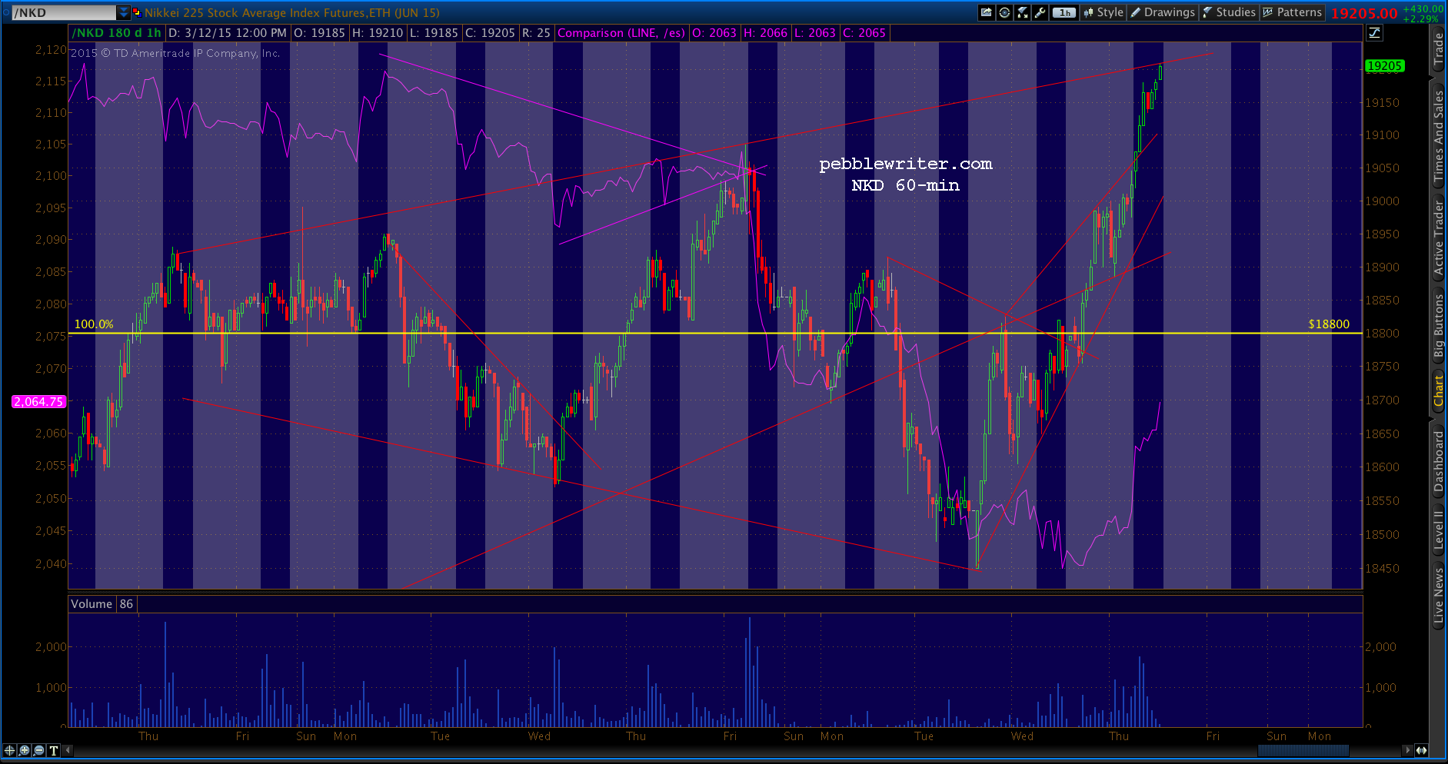
Task: Open the Studies menu
Action: [x=1229, y=12]
